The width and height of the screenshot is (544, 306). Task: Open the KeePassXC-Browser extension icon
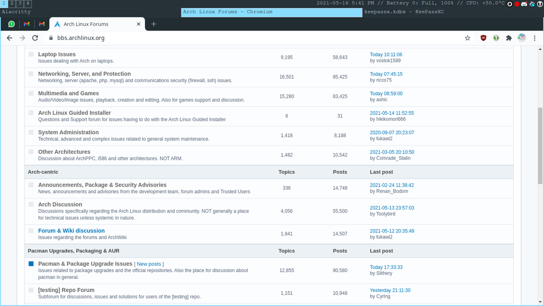[496, 38]
